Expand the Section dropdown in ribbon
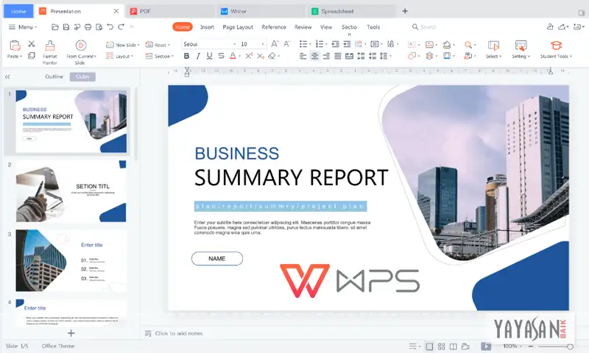589x353 pixels. pyautogui.click(x=172, y=57)
